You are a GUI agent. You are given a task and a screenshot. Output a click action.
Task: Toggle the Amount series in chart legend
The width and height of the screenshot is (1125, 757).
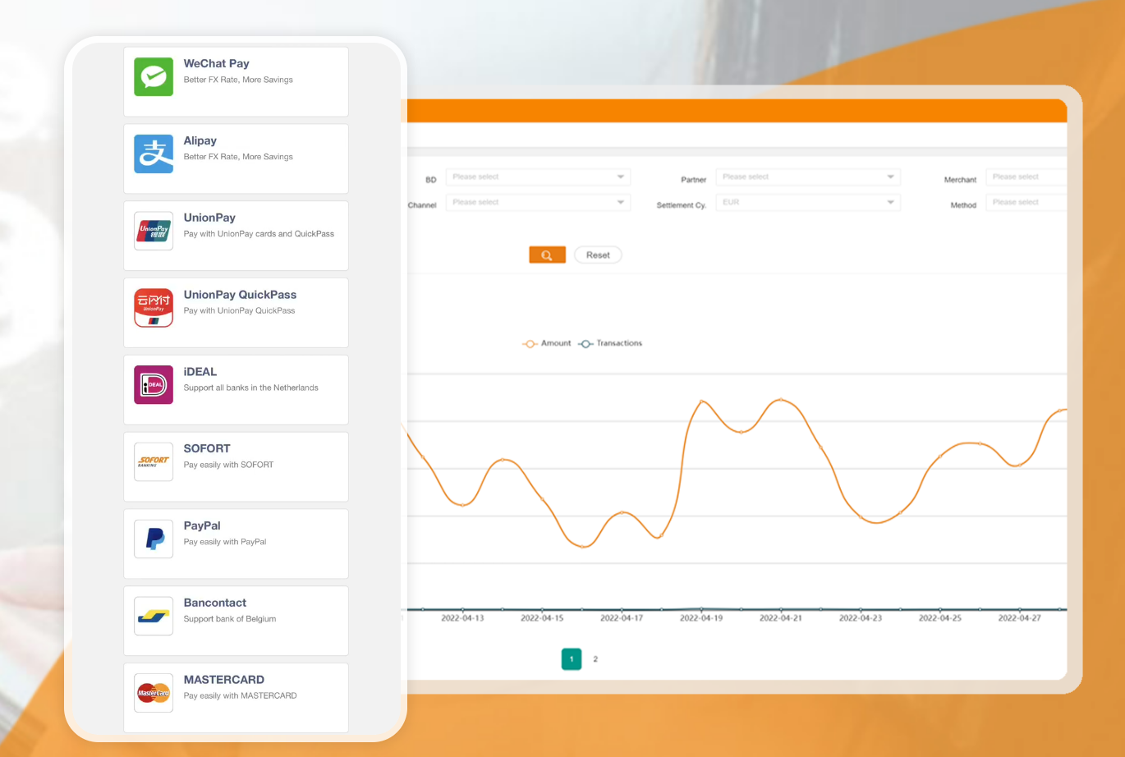tap(547, 343)
